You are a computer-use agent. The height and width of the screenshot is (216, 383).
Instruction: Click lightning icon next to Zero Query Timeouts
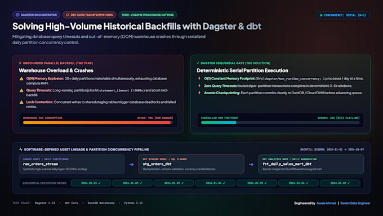(199, 86)
